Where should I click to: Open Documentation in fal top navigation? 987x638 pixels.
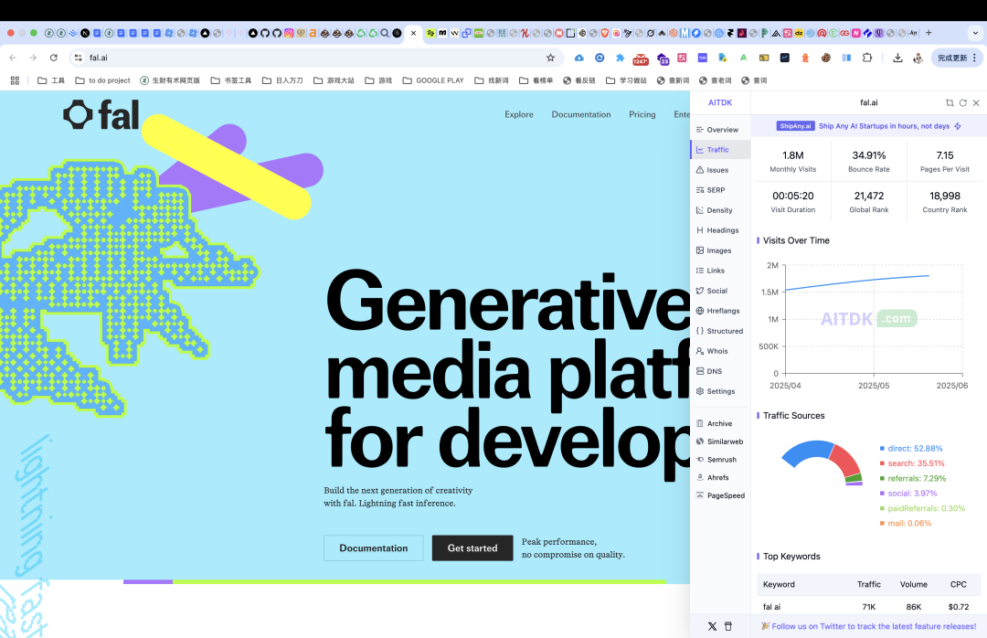[581, 114]
